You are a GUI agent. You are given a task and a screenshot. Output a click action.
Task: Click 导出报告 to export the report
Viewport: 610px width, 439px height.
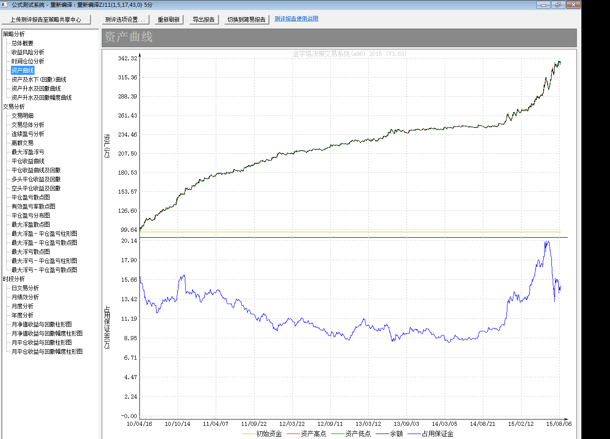click(203, 20)
